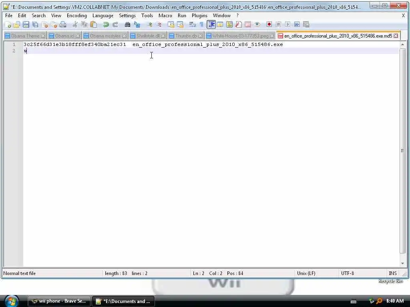Switch to the Obama.msstyles tab
Viewport: 410px width, 307px height.
(105, 36)
